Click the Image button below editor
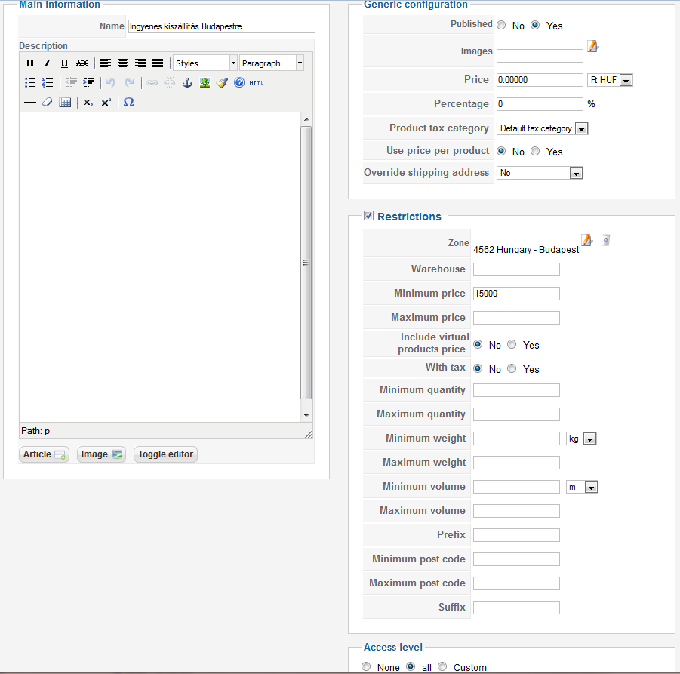 point(101,454)
